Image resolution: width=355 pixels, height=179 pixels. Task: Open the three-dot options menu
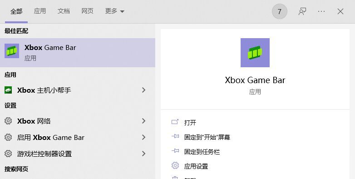click(321, 11)
